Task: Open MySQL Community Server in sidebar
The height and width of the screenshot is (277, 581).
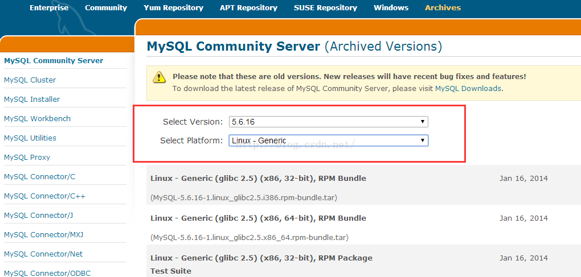Action: pos(54,61)
